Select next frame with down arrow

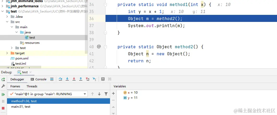click(x=99, y=94)
